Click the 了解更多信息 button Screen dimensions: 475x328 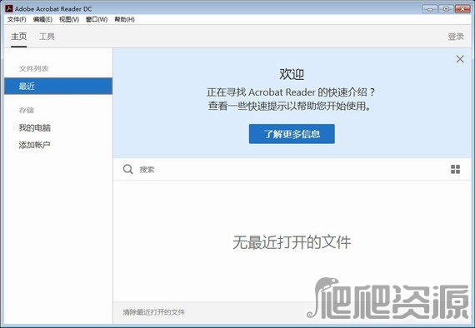[292, 134]
